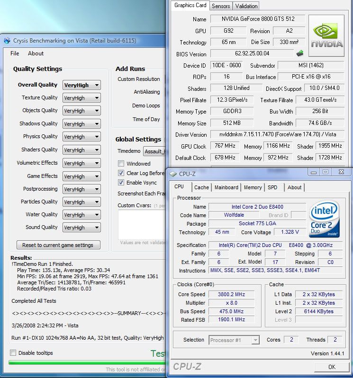The image size is (353, 378).
Task: Check Disable tooltips checkbox
Action: [x=13, y=353]
